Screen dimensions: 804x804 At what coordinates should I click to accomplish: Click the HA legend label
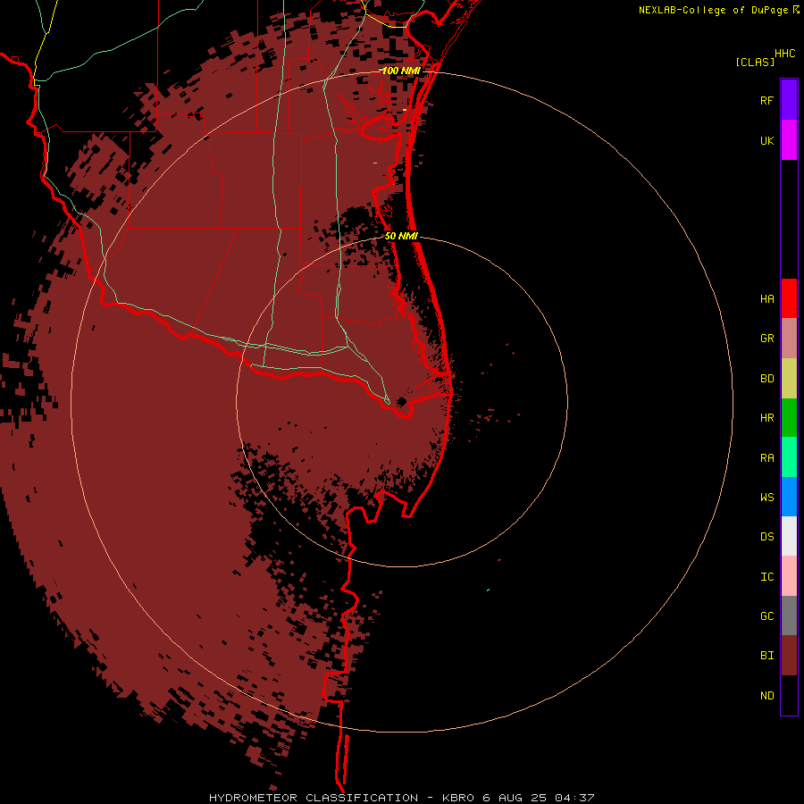click(x=766, y=299)
